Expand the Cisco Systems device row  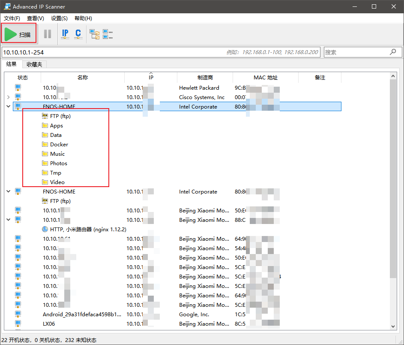tap(9, 97)
